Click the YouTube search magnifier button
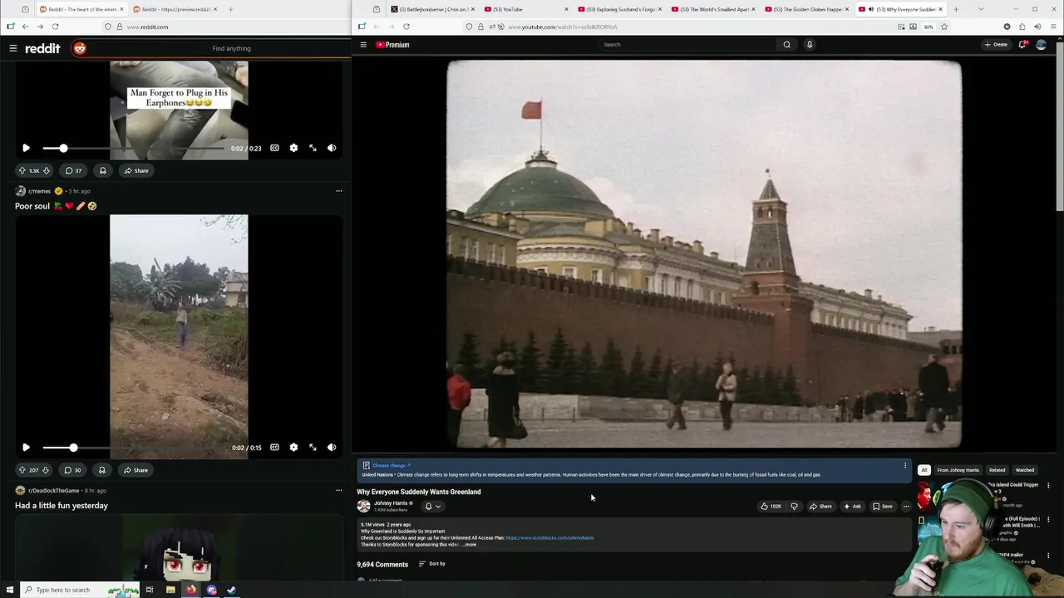 point(786,45)
